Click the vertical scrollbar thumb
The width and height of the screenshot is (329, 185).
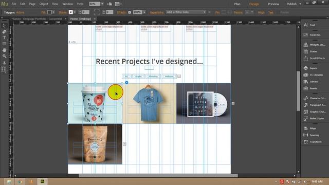coord(298,91)
